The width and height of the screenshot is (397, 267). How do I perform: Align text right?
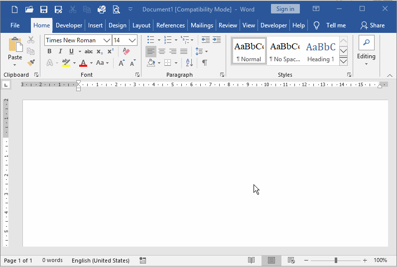tap(173, 52)
